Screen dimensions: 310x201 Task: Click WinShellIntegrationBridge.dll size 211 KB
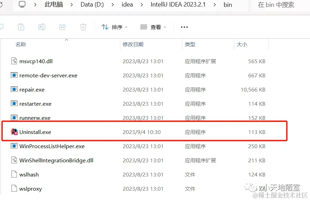(257, 160)
